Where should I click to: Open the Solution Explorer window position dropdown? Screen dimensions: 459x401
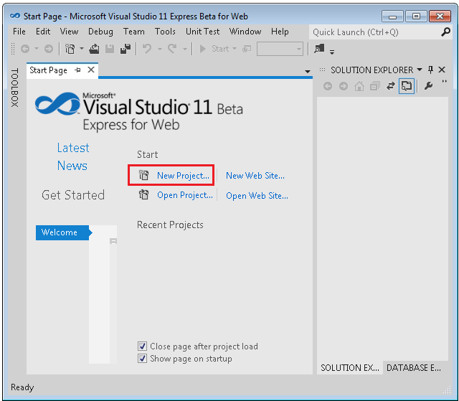(420, 70)
